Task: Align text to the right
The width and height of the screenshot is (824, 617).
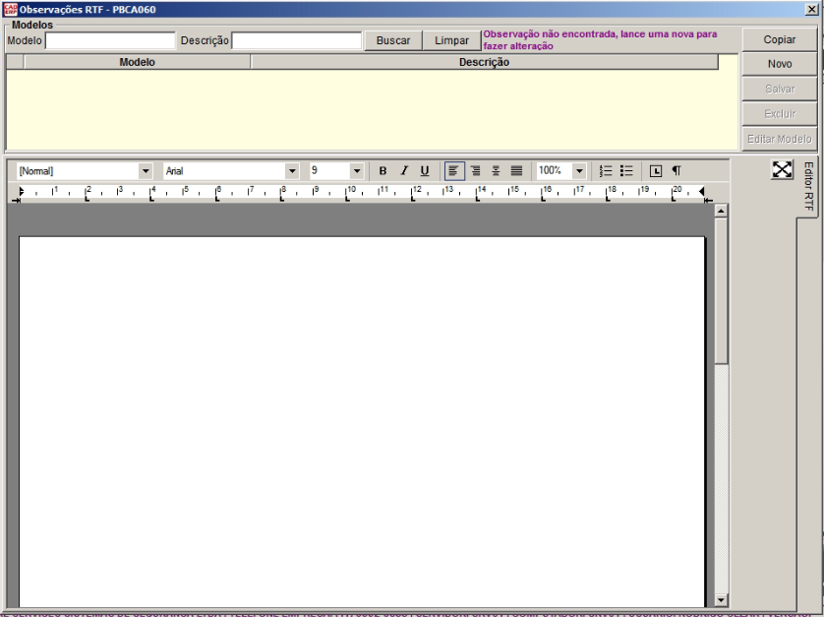Action: point(475,171)
